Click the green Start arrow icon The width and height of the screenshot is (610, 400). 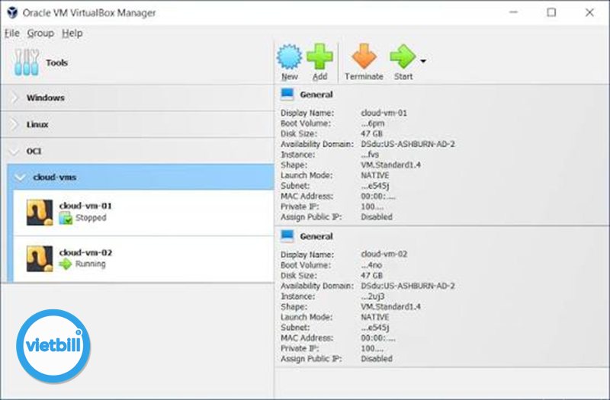click(x=403, y=56)
